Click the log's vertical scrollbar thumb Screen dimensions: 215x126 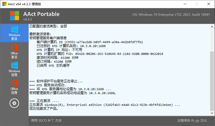pos(212,81)
